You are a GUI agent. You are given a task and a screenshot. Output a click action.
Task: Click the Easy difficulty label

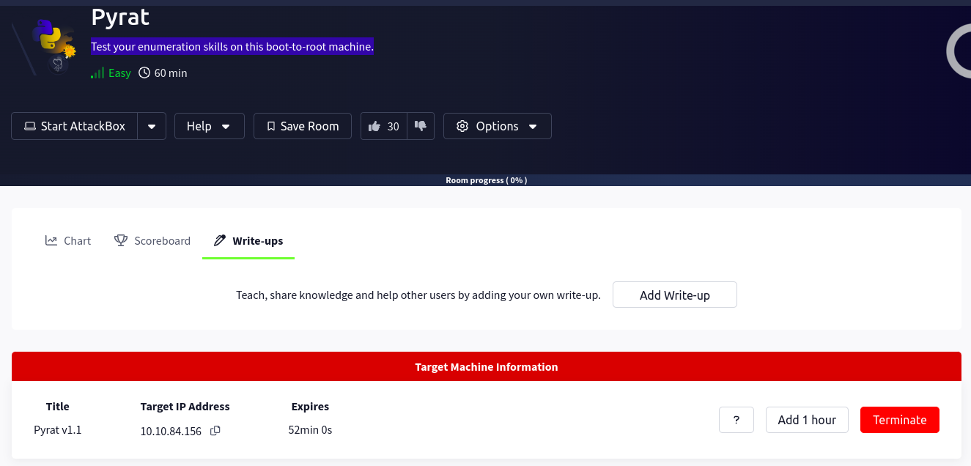click(x=119, y=73)
